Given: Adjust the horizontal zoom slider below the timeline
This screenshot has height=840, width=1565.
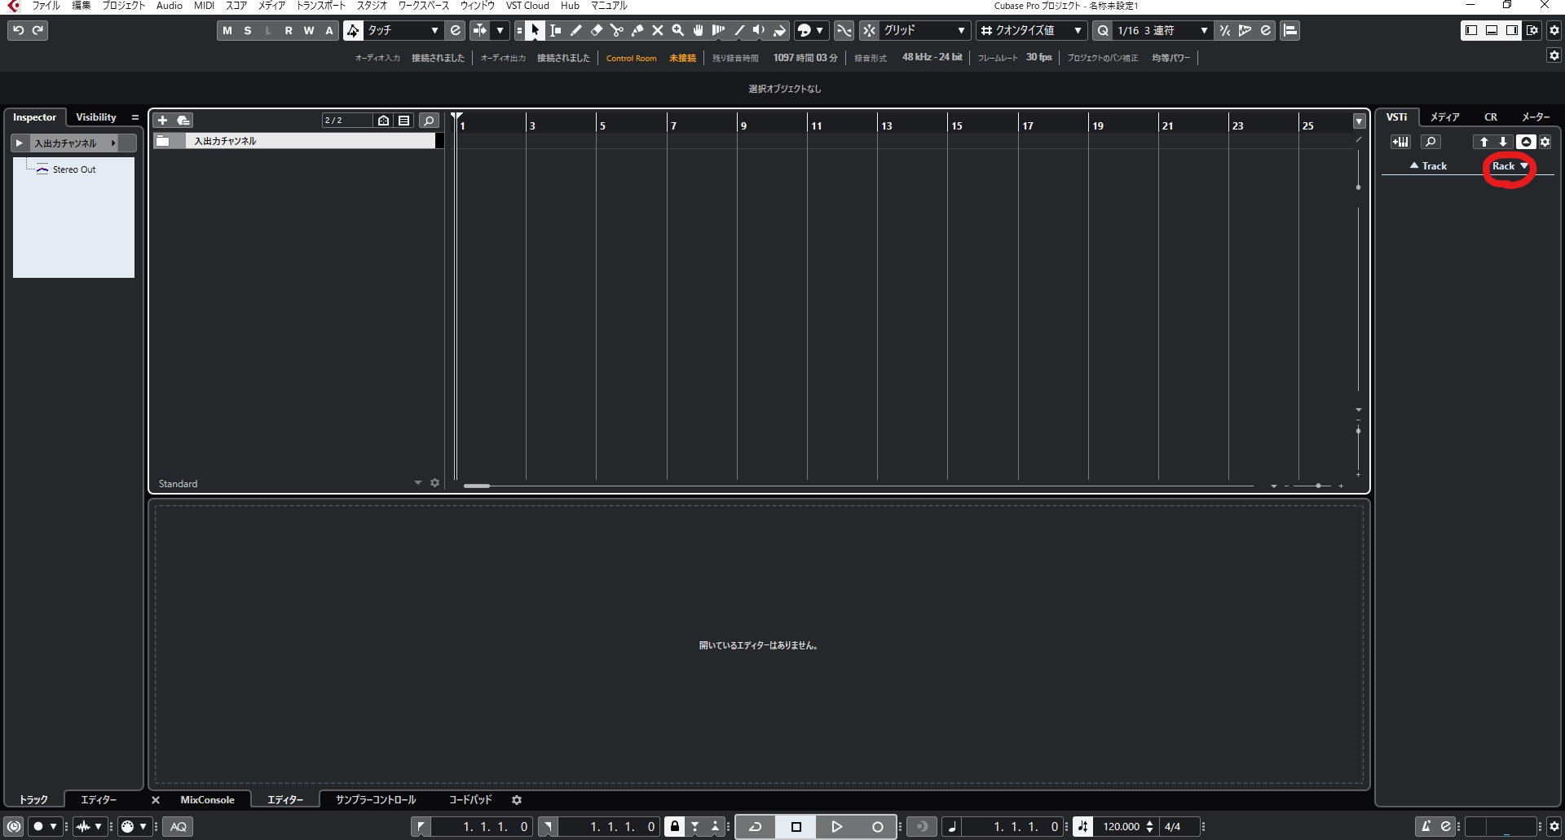Looking at the screenshot, I should (1318, 485).
